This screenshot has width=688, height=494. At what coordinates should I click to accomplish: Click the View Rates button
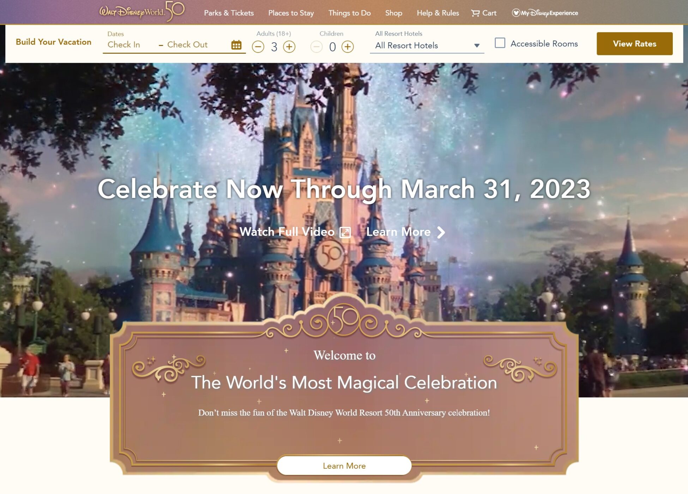pyautogui.click(x=634, y=44)
